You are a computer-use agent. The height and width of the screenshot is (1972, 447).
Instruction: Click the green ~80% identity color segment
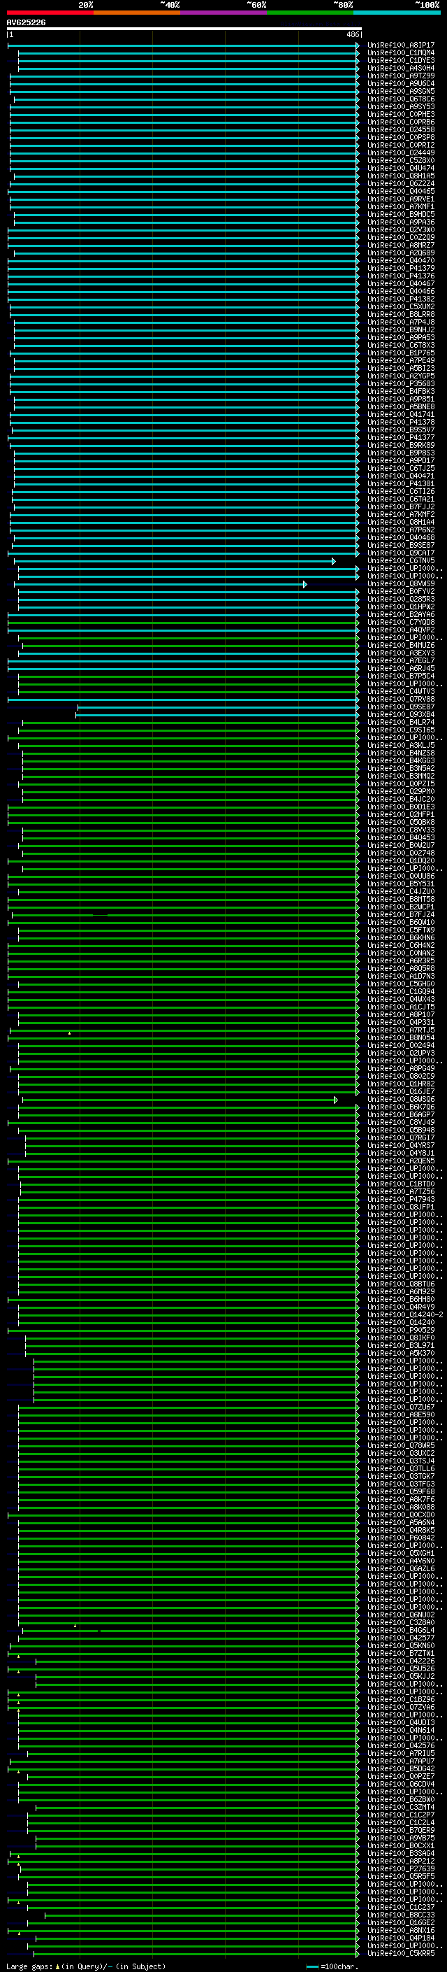(310, 13)
